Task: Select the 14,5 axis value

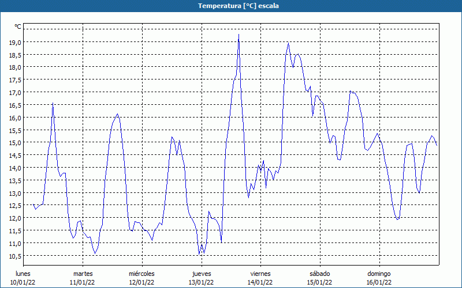Action: 16,155
